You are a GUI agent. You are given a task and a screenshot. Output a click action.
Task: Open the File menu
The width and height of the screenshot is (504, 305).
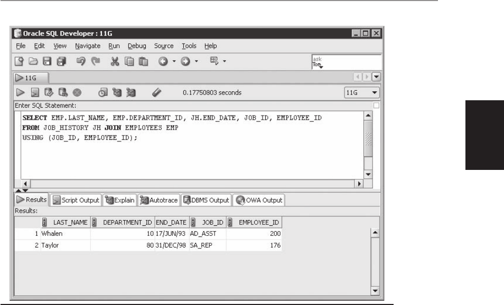click(21, 46)
